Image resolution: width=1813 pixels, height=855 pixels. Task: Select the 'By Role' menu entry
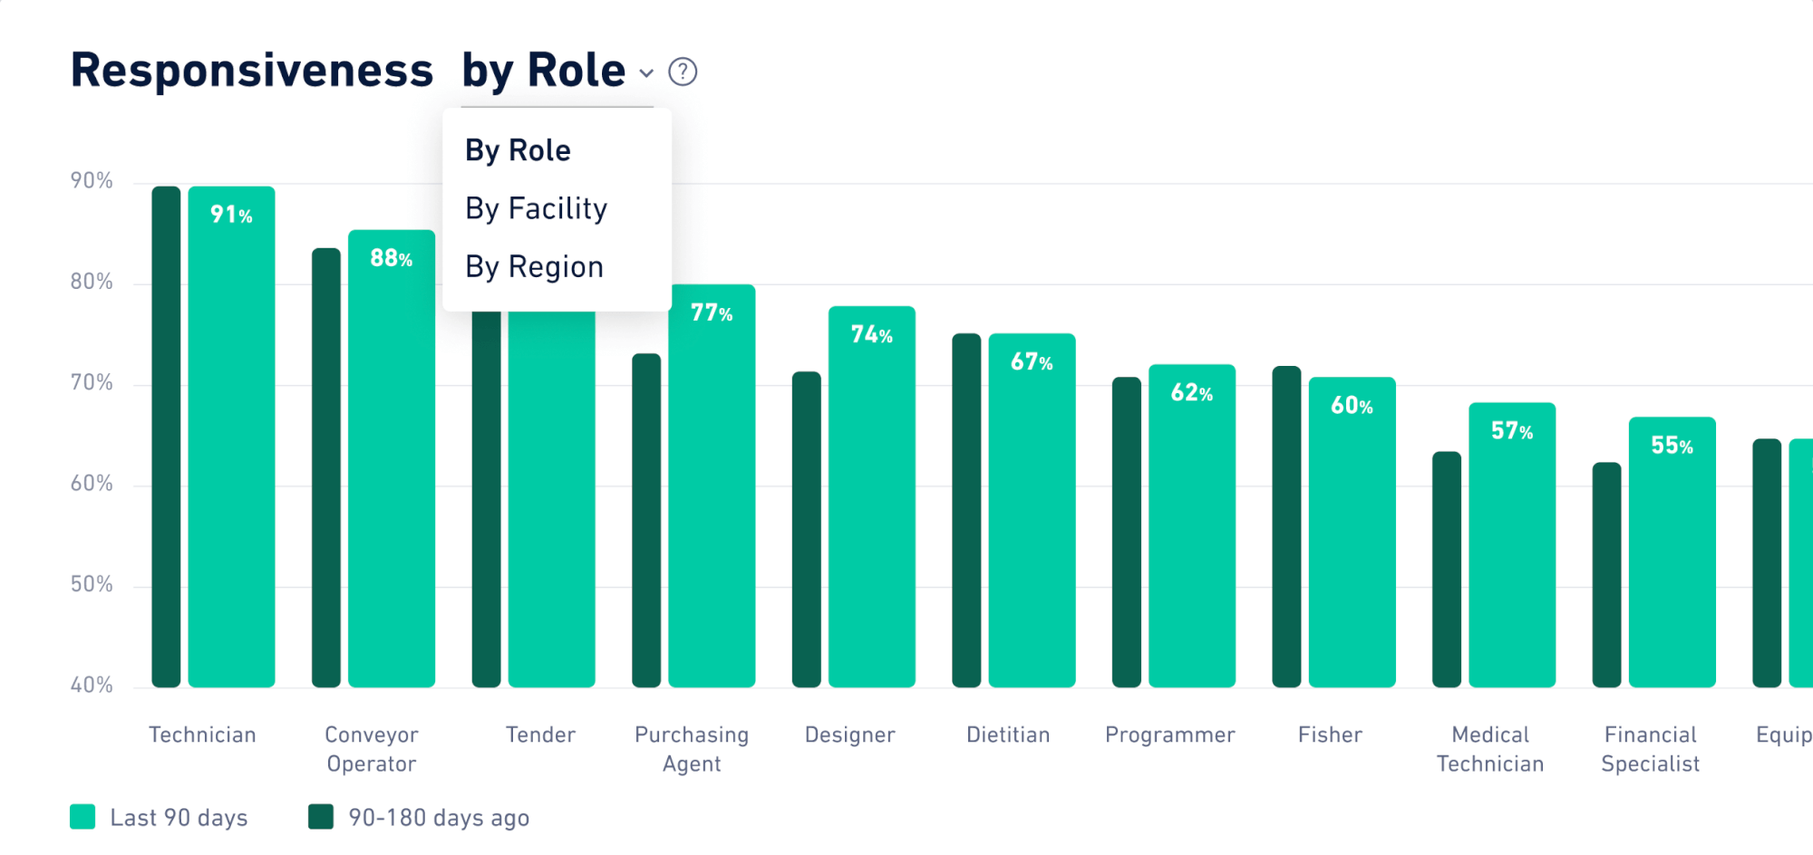click(517, 149)
